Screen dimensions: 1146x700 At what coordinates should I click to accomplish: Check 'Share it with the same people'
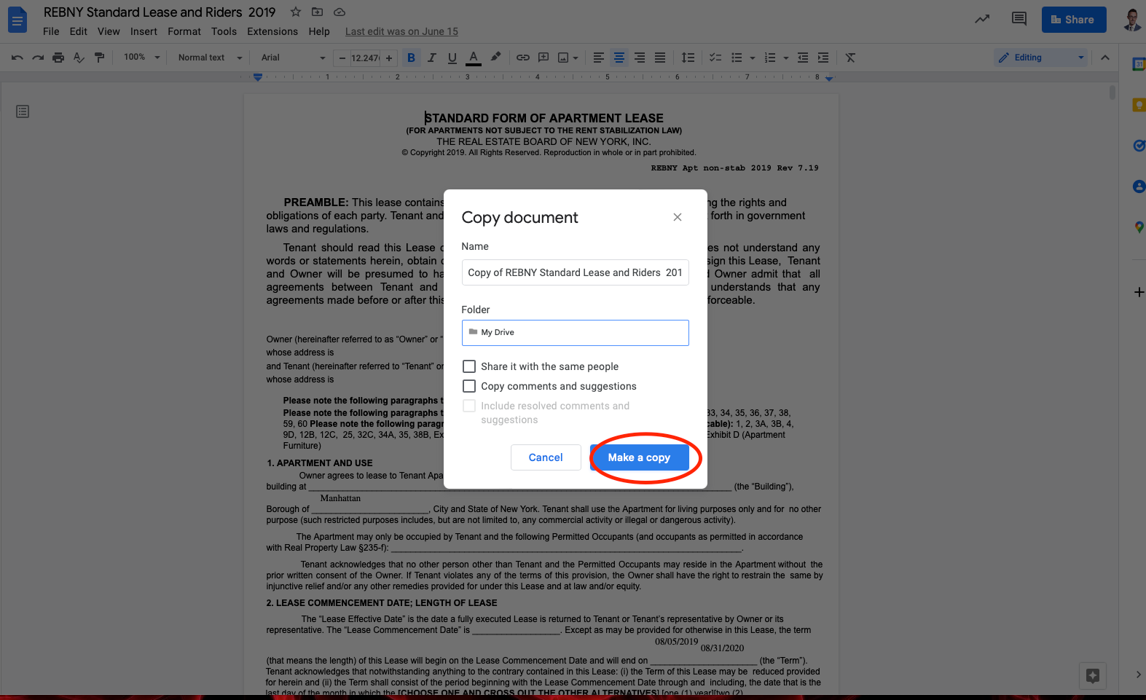469,366
